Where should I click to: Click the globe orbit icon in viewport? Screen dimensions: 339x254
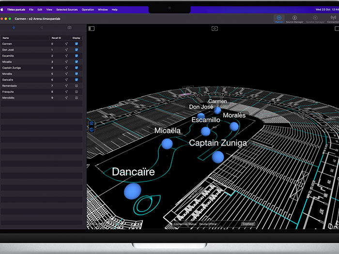pyautogui.click(x=92, y=130)
